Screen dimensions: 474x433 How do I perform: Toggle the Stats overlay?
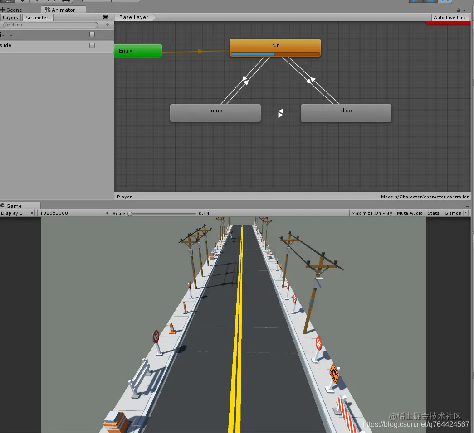click(433, 213)
